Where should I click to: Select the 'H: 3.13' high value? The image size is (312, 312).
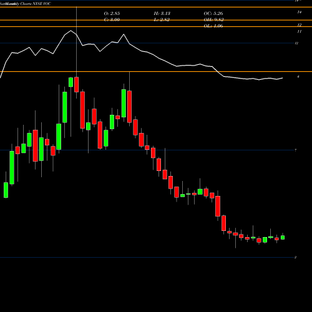(x=162, y=14)
